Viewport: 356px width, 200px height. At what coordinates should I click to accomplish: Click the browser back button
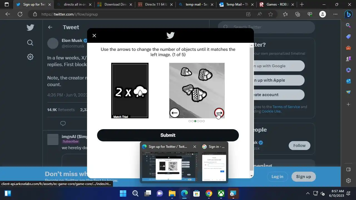coord(8,14)
